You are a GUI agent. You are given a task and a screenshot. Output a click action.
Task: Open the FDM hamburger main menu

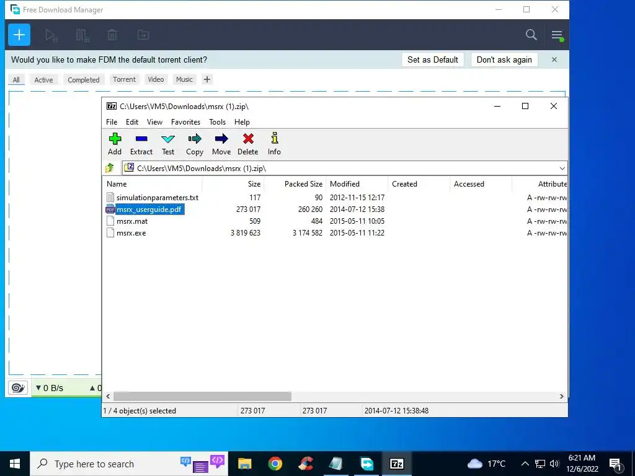(x=557, y=35)
